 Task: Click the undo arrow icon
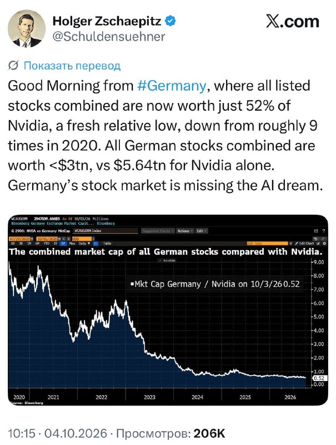(316, 239)
